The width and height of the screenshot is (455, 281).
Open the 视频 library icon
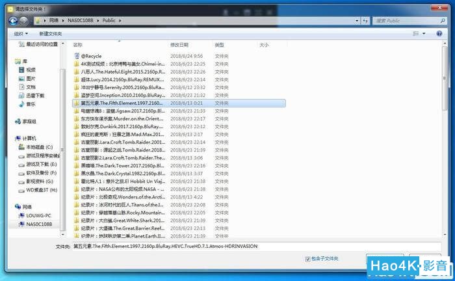click(x=21, y=70)
